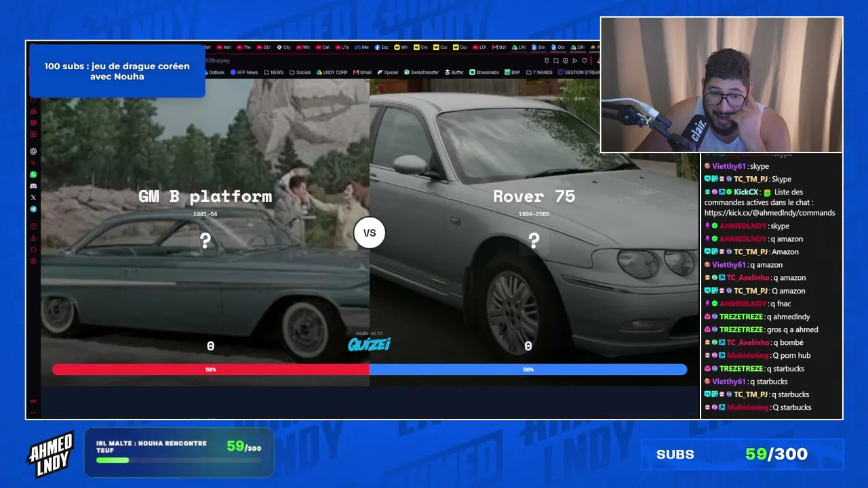This screenshot has width=868, height=488.
Task: Open sidebar settings gear icon
Action: 33,261
